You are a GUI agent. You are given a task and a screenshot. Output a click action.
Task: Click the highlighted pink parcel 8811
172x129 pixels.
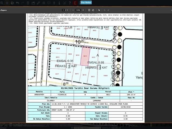point(85,56)
